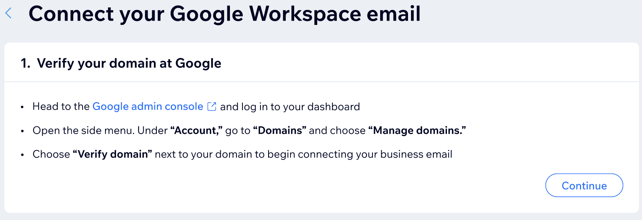The height and width of the screenshot is (220, 642).
Task: Go back using the left chevron arrow
Action: click(x=8, y=13)
